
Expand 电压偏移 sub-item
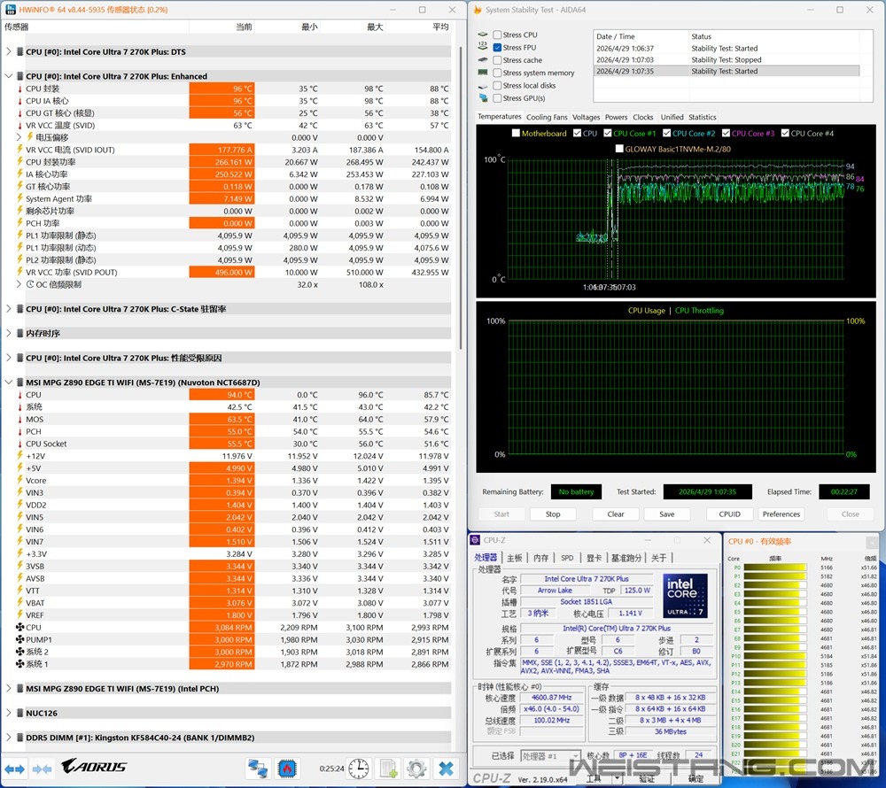(x=19, y=137)
